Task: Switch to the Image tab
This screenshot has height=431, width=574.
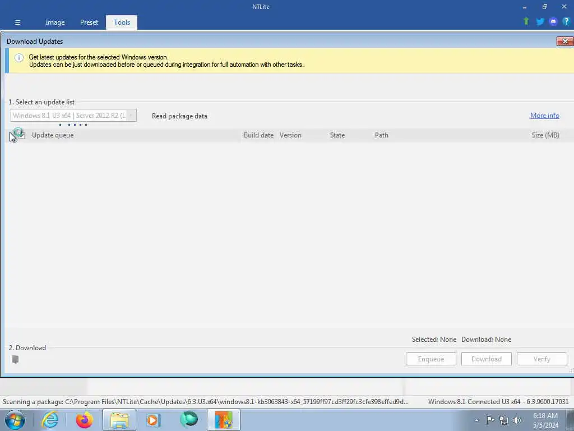Action: (55, 22)
